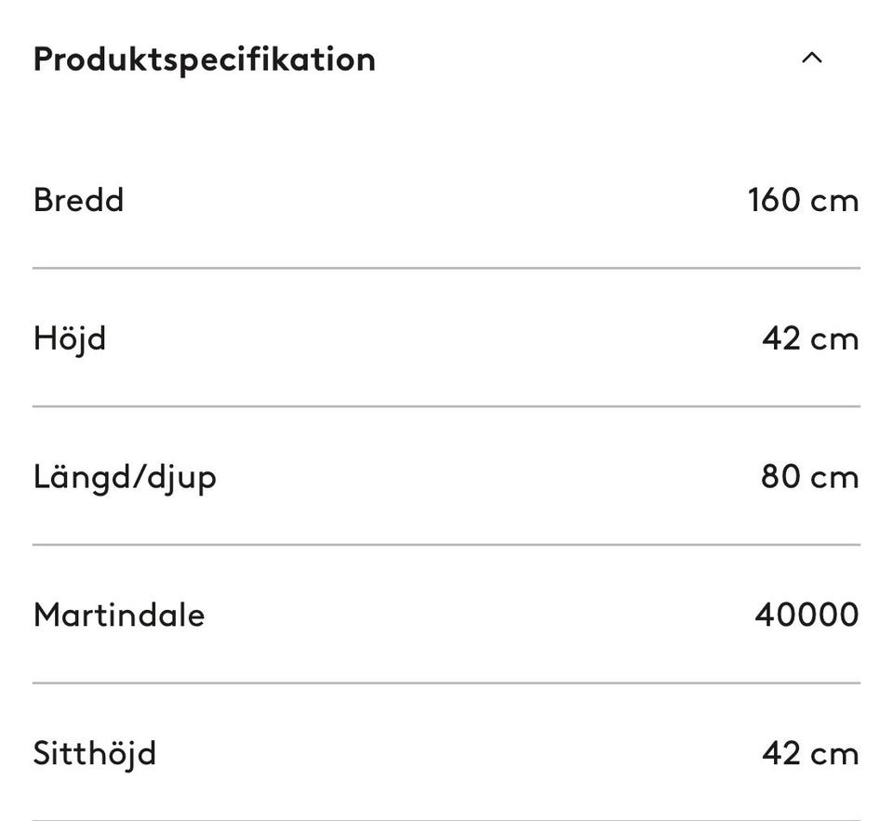The width and height of the screenshot is (893, 821).
Task: Click the divider line below Martindale row
Action: 446,682
